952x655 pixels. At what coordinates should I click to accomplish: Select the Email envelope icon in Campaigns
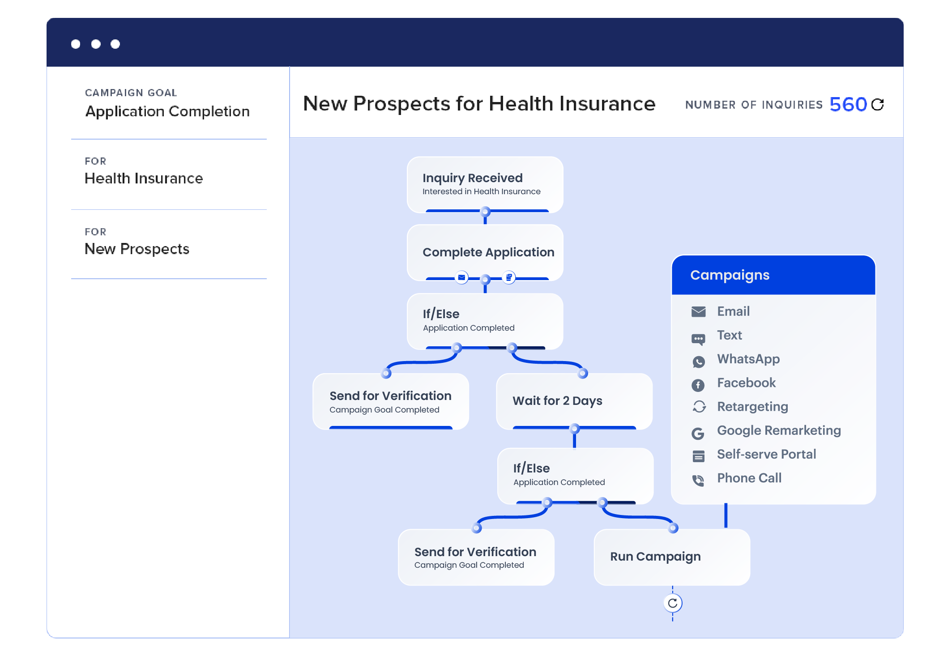[x=698, y=311]
